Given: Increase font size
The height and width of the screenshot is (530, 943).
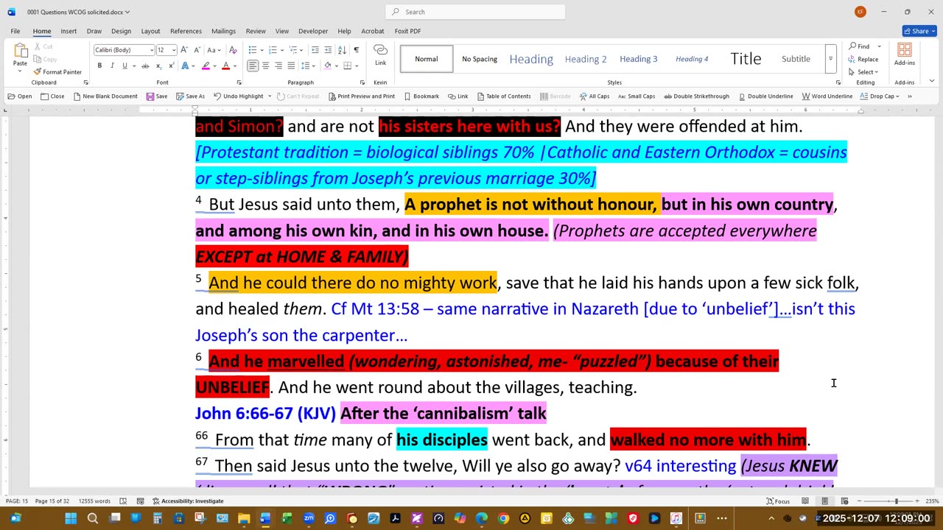Looking at the screenshot, I should click(x=184, y=50).
